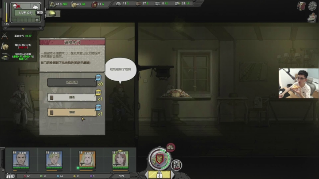Click the stone ore icon showing 13
Screen dimensions: 319x179
point(118,4)
